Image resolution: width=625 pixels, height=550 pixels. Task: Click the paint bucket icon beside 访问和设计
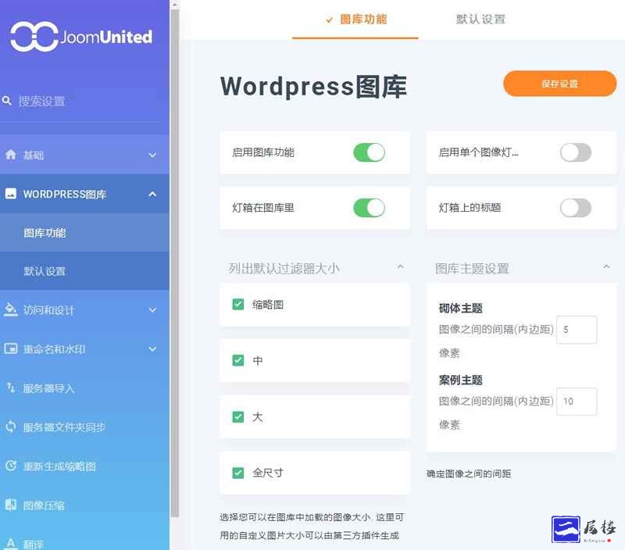click(x=11, y=309)
